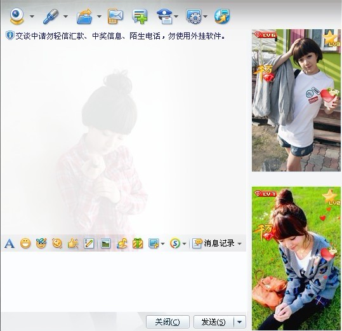Click the 关闭(C) button
This screenshot has width=342, height=331.
(168, 322)
